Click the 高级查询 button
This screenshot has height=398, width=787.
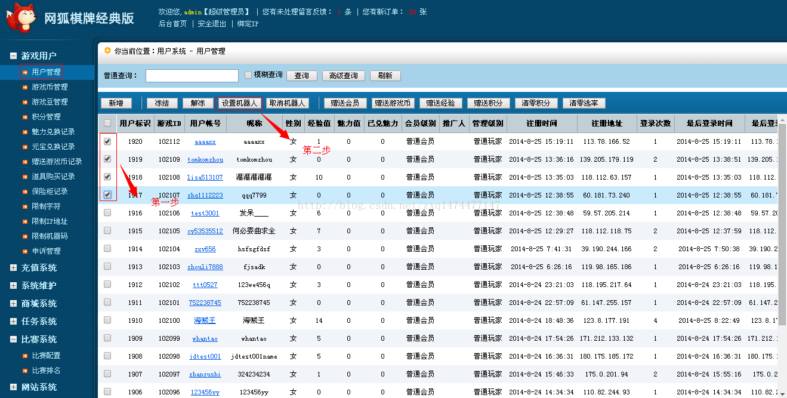(x=343, y=76)
